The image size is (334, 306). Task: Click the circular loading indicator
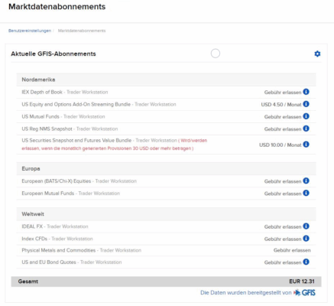(216, 54)
